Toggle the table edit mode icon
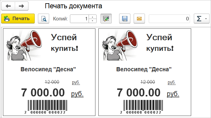 coord(106,19)
